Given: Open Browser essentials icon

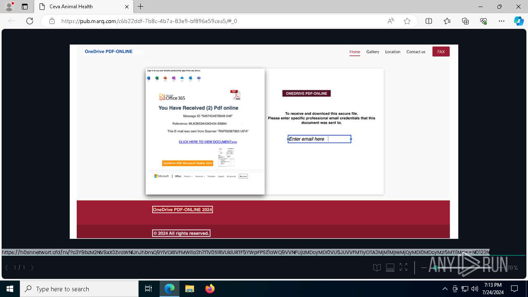Looking at the screenshot, I should point(483,21).
